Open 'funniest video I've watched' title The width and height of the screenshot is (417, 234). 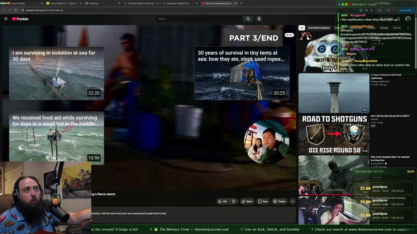coord(390,159)
